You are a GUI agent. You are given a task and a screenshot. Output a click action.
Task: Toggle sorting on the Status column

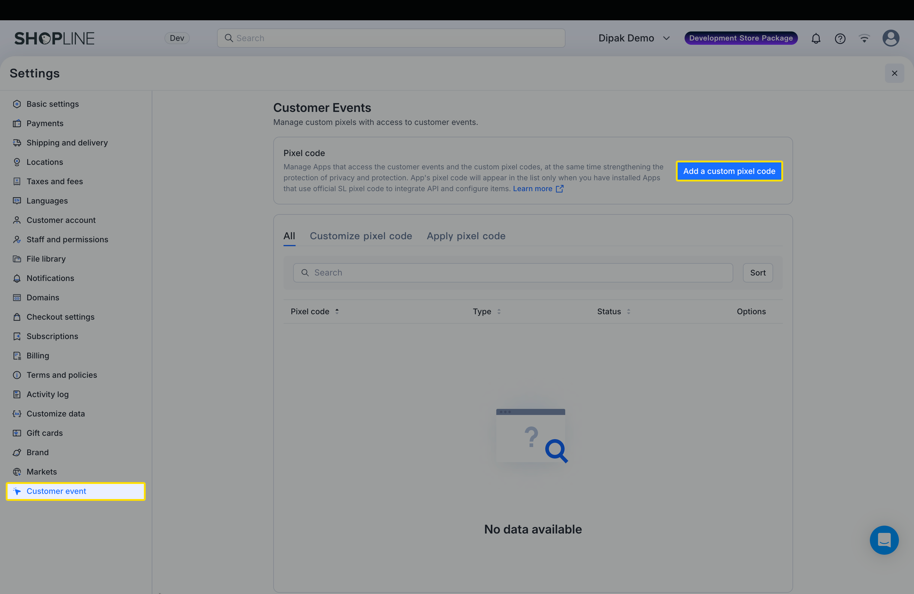(629, 311)
